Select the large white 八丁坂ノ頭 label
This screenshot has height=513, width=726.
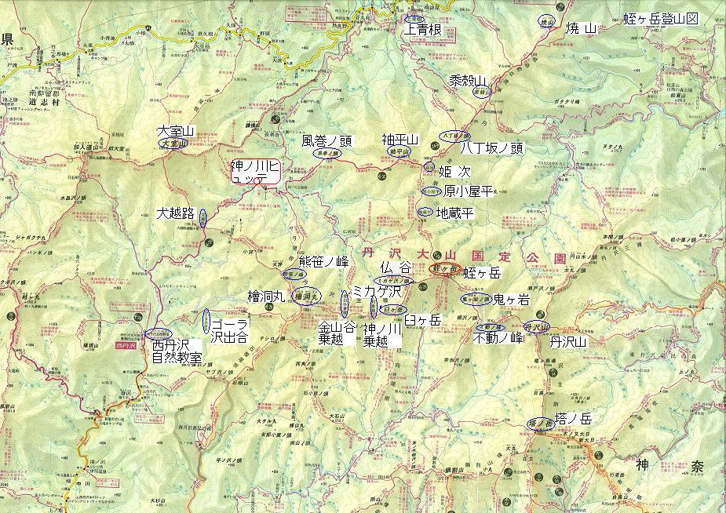(491, 148)
